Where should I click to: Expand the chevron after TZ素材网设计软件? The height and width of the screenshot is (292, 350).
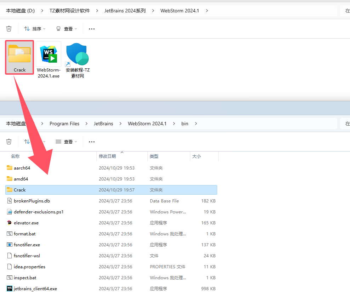click(97, 11)
